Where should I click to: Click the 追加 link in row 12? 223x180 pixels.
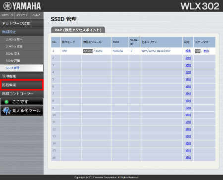(x=188, y=129)
